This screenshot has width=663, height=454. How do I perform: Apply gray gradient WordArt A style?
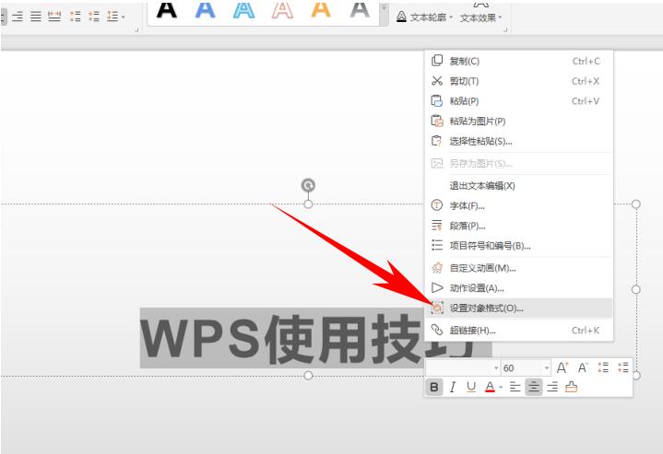coord(360,10)
